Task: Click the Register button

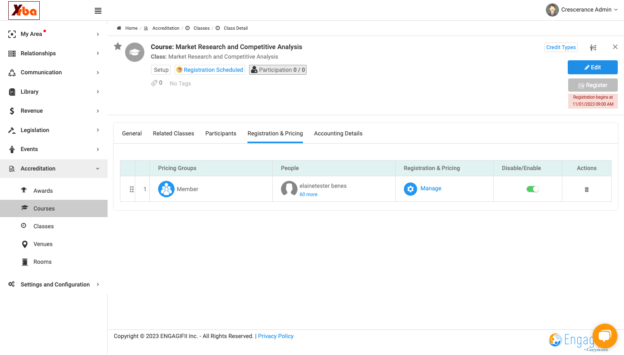Action: pos(593,85)
